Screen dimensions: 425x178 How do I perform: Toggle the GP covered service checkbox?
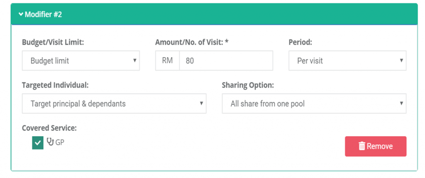[x=38, y=143]
